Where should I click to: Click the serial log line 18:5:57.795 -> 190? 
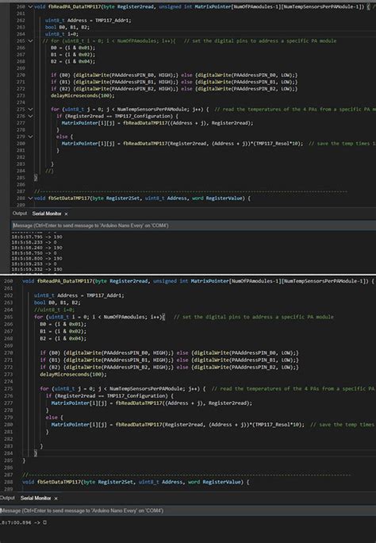pos(37,237)
